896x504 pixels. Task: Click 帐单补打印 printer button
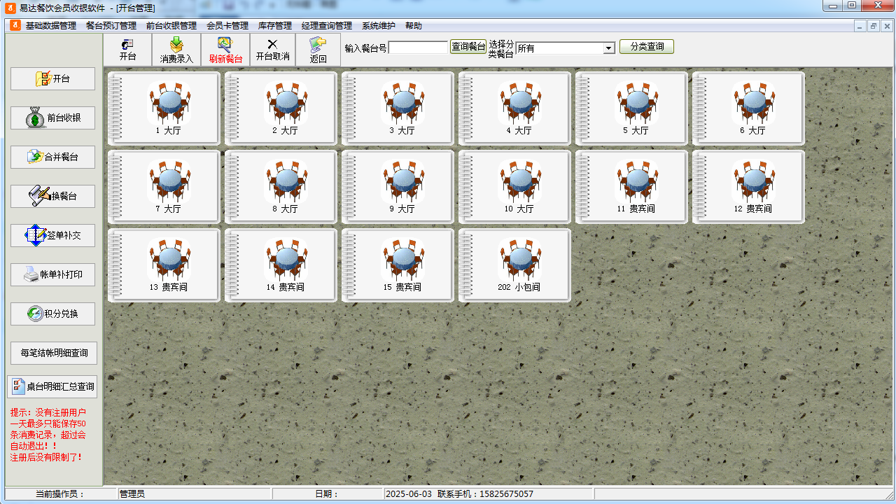pyautogui.click(x=52, y=275)
